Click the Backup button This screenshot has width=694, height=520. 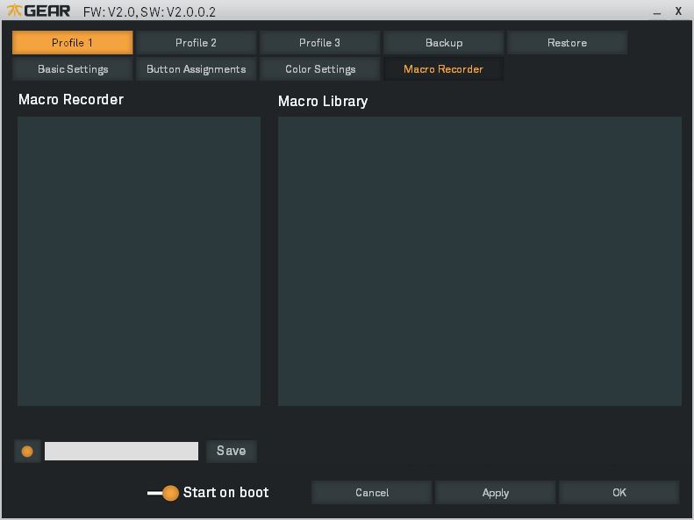click(x=443, y=43)
